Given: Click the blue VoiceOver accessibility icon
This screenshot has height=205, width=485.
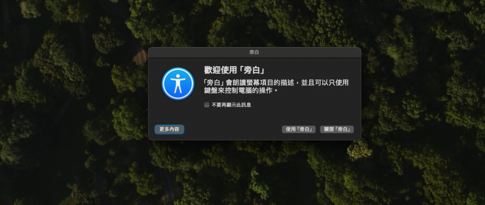Looking at the screenshot, I should point(178,84).
